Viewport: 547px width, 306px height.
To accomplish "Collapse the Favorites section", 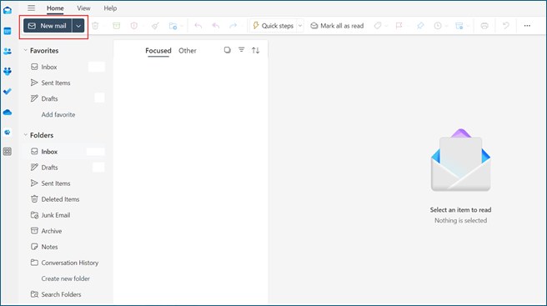I will click(26, 51).
